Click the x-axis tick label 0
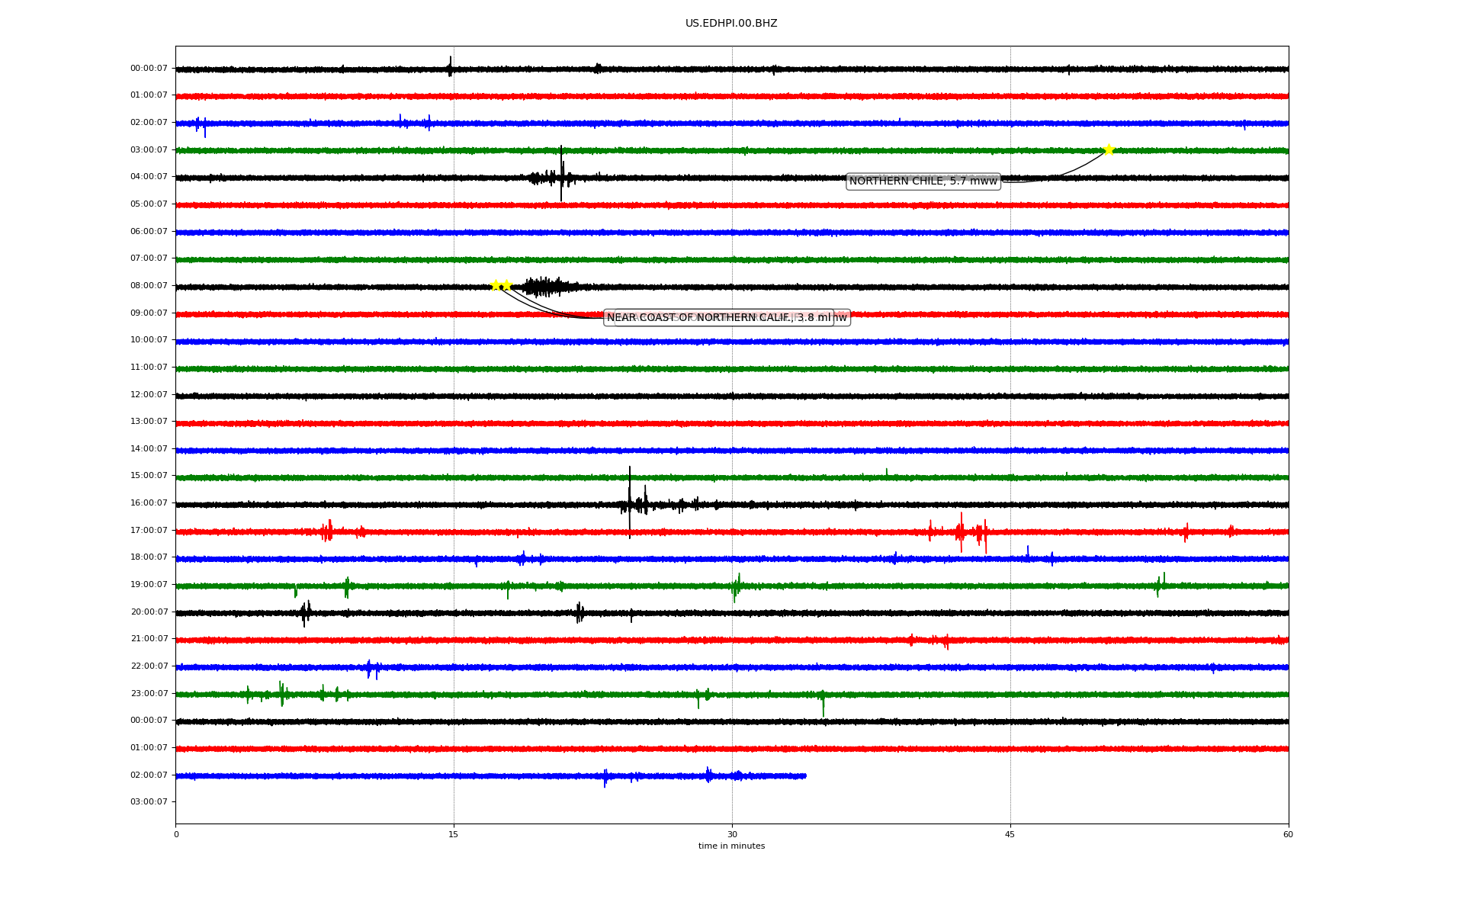The height and width of the screenshot is (915, 1464). [176, 834]
